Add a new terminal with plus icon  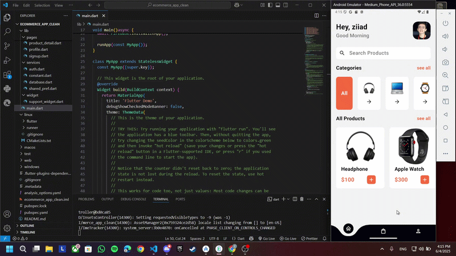click(283, 199)
